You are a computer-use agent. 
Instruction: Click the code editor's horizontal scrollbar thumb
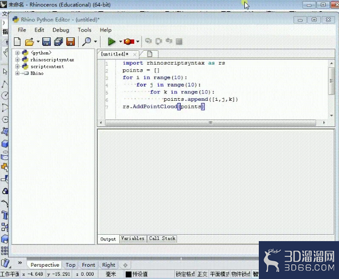210,123
